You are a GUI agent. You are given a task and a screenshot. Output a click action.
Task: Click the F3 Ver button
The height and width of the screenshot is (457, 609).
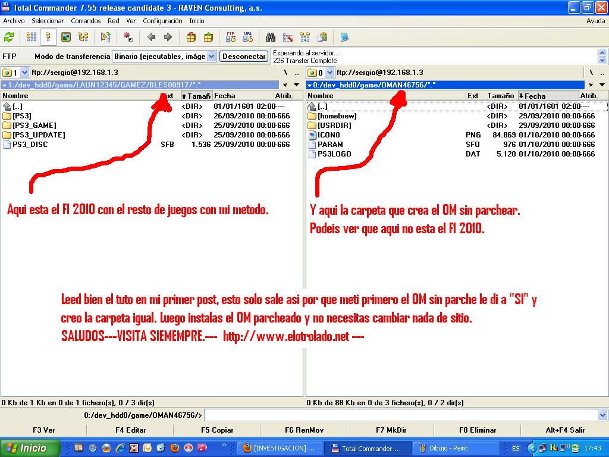pos(43,430)
